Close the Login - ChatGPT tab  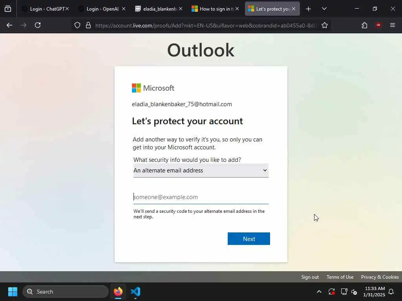pyautogui.click(x=67, y=9)
